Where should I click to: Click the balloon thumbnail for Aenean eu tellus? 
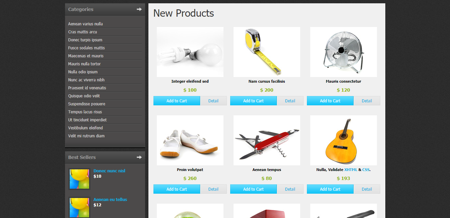tap(79, 207)
